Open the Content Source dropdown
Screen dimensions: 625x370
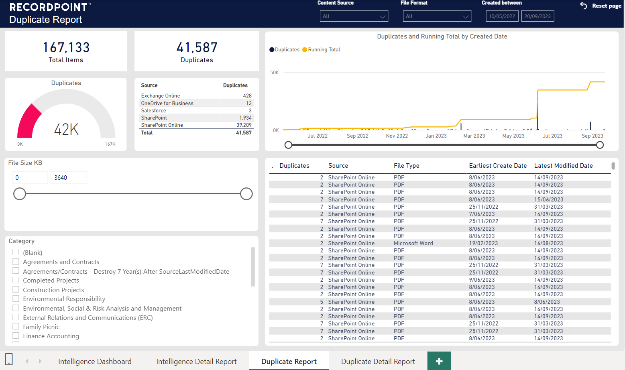354,16
